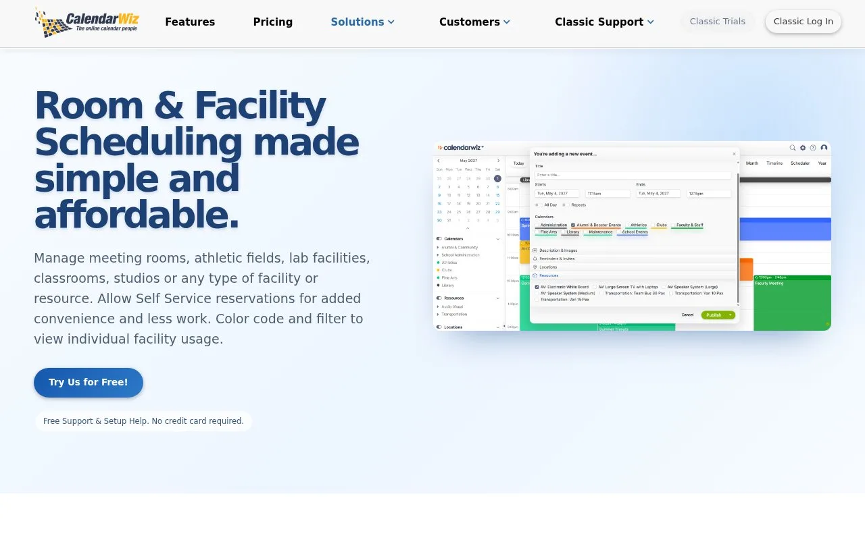Go to the Pricing page
The width and height of the screenshot is (865, 540).
273,22
